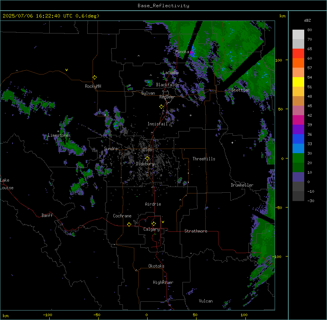The height and width of the screenshot is (320, 327).
Task: Select the Olds label
Action: tap(148, 150)
